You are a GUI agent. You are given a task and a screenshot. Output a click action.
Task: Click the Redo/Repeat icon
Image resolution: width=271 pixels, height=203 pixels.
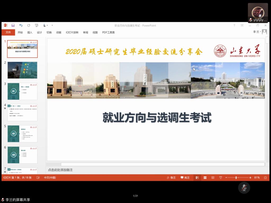(x=29, y=25)
